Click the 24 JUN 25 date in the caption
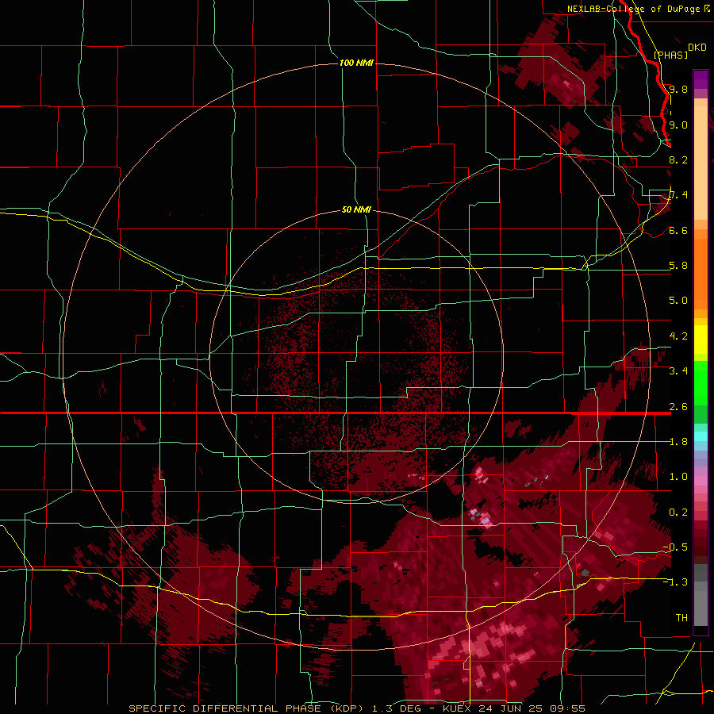This screenshot has height=714, width=714. (x=512, y=708)
